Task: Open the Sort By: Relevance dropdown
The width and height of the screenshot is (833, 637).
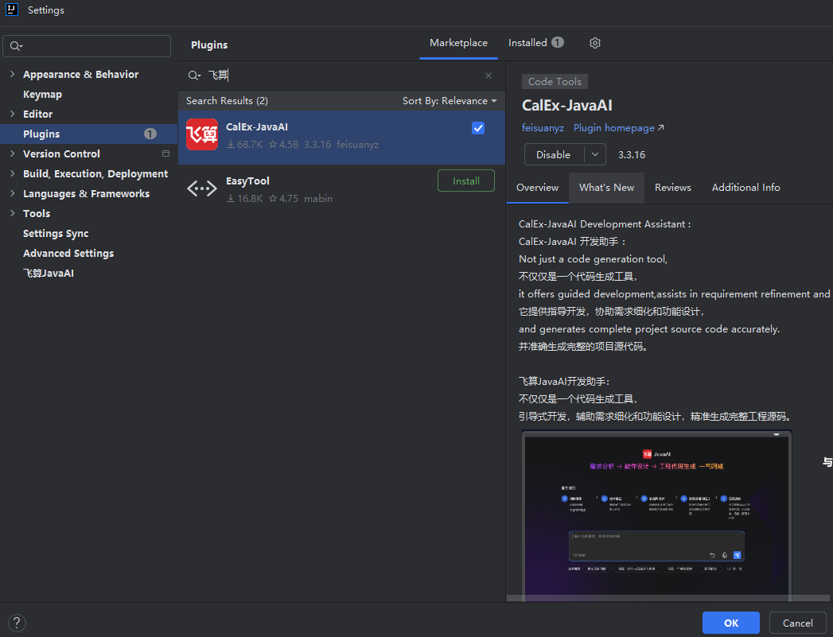Action: (x=450, y=101)
